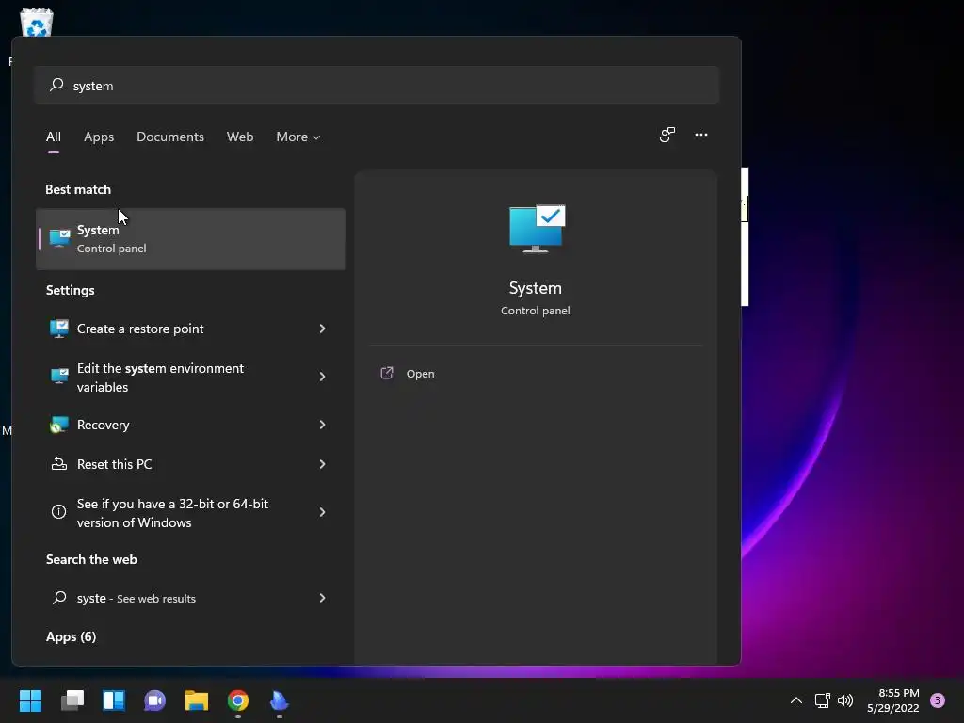The image size is (964, 723).
Task: Open File Explorer on the taskbar
Action: [x=197, y=700]
